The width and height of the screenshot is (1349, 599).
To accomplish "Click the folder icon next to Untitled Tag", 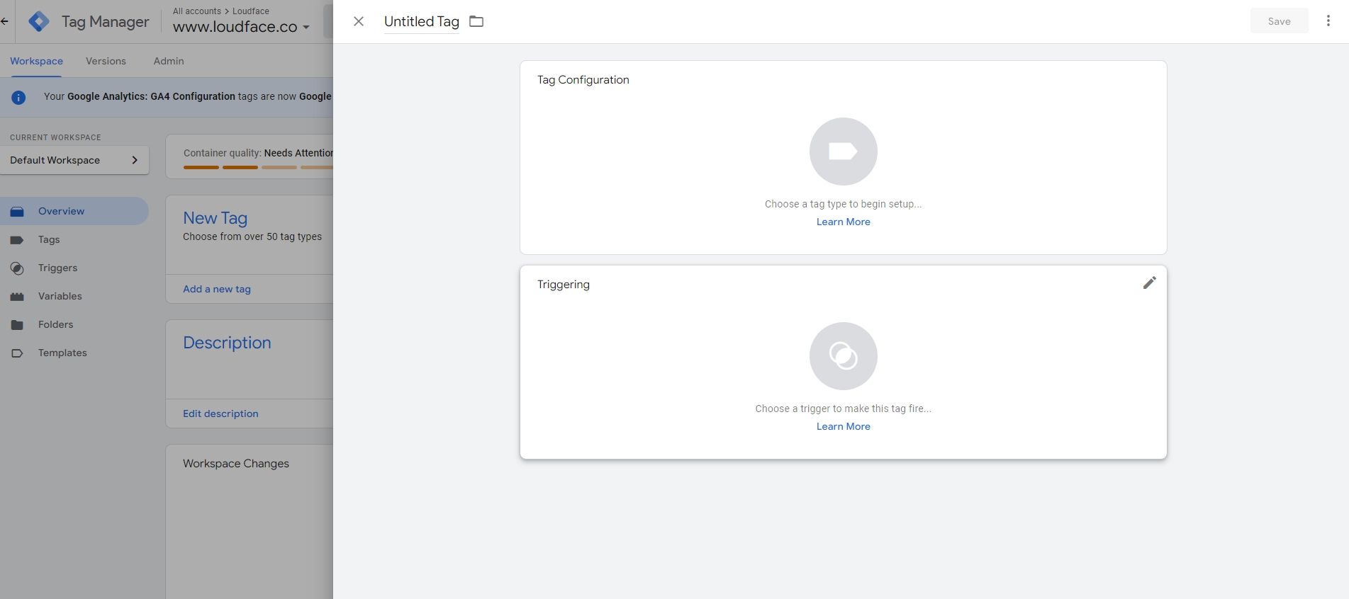I will pos(476,21).
